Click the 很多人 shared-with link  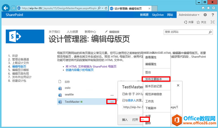pos(132,100)
